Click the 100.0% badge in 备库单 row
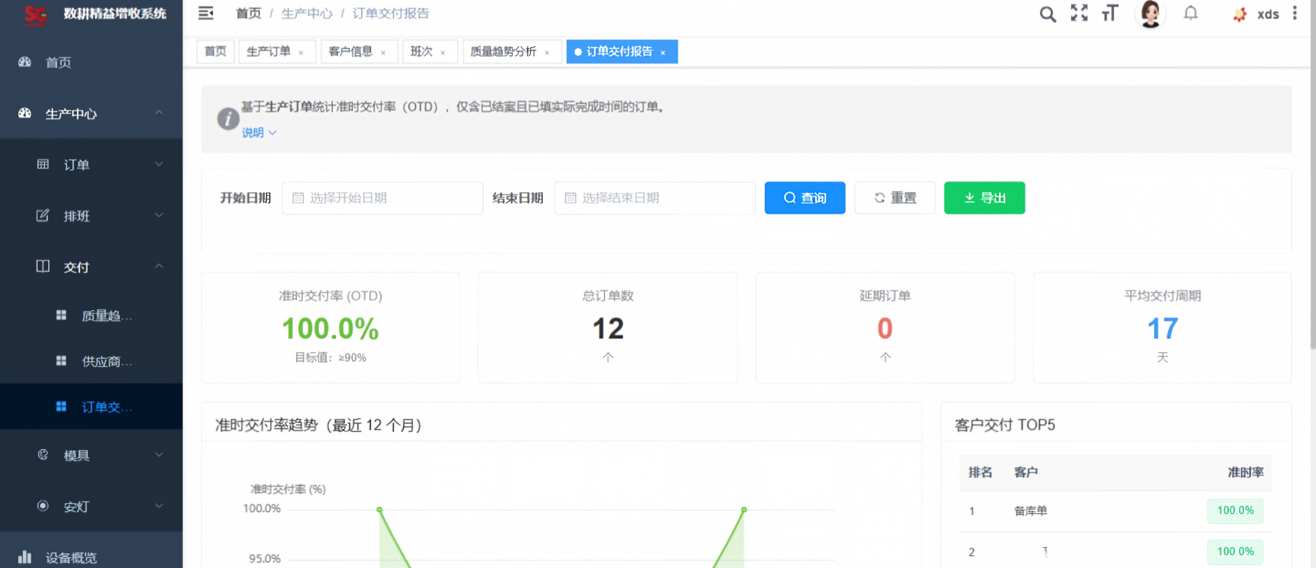The image size is (1316, 568). click(x=1235, y=511)
